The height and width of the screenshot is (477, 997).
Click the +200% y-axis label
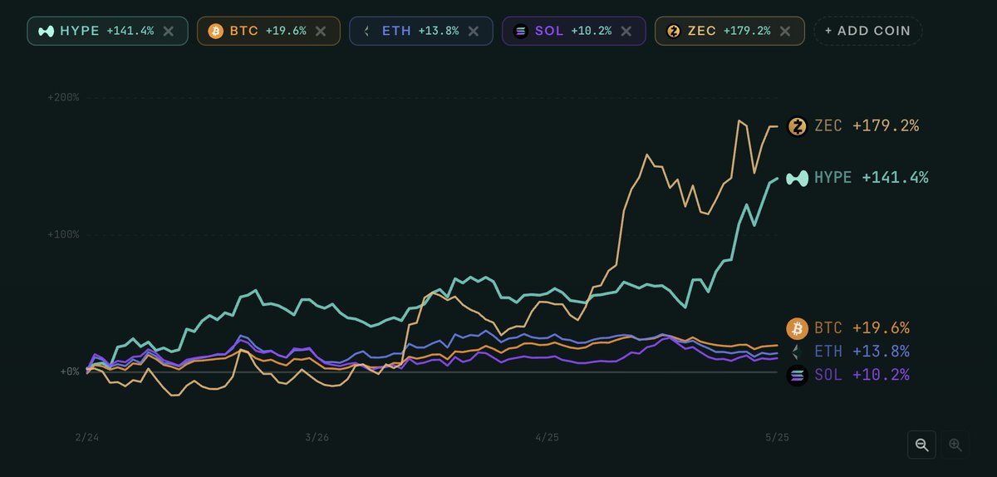tap(63, 97)
